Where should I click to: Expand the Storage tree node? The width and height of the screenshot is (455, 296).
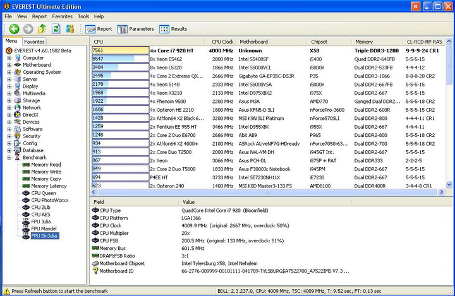9,100
